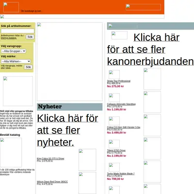
Task: Click Sök button beside article number hint
Action: coord(30,37)
